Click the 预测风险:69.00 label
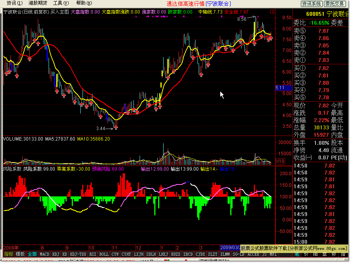 pyautogui.click(x=108, y=169)
